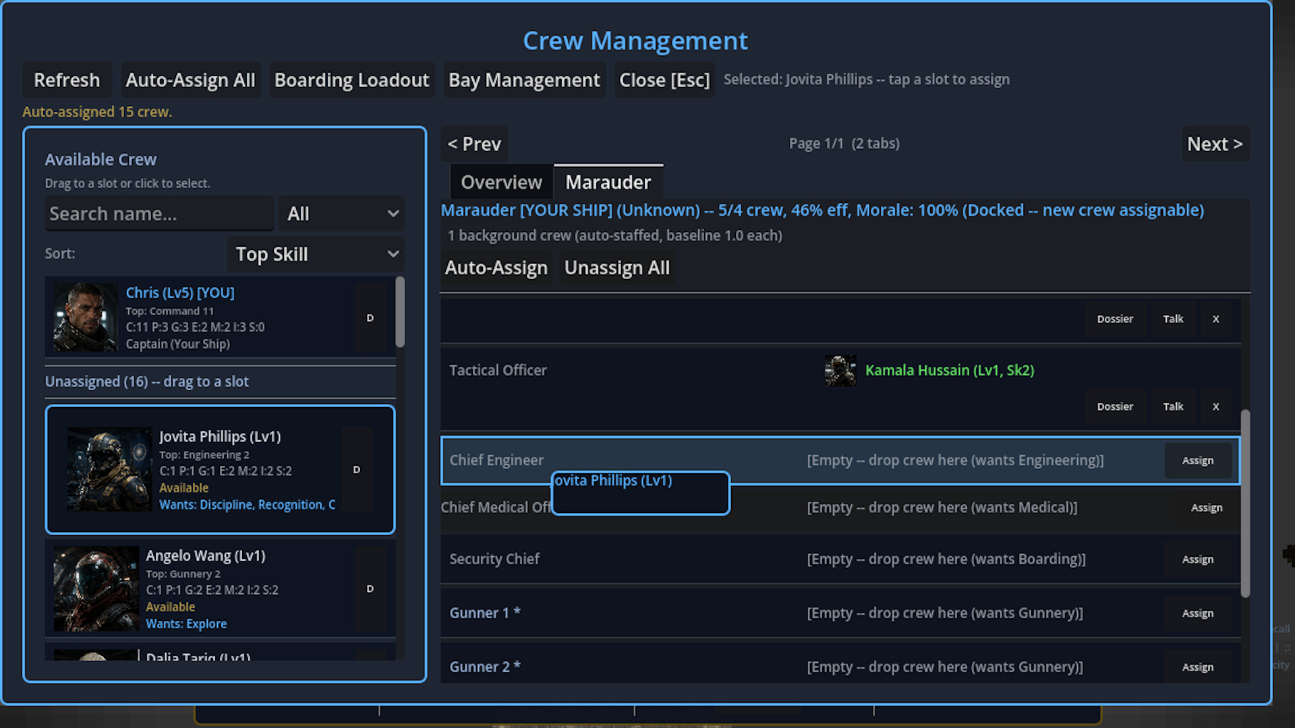Viewport: 1295px width, 728px height.
Task: Talk to Kamala Hussain
Action: pyautogui.click(x=1173, y=406)
